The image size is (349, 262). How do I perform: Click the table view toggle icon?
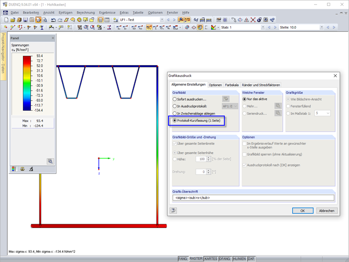click(107, 20)
